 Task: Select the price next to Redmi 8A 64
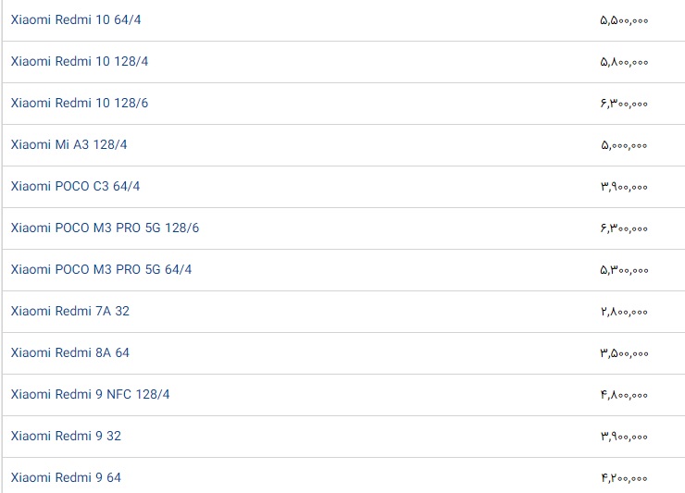624,352
